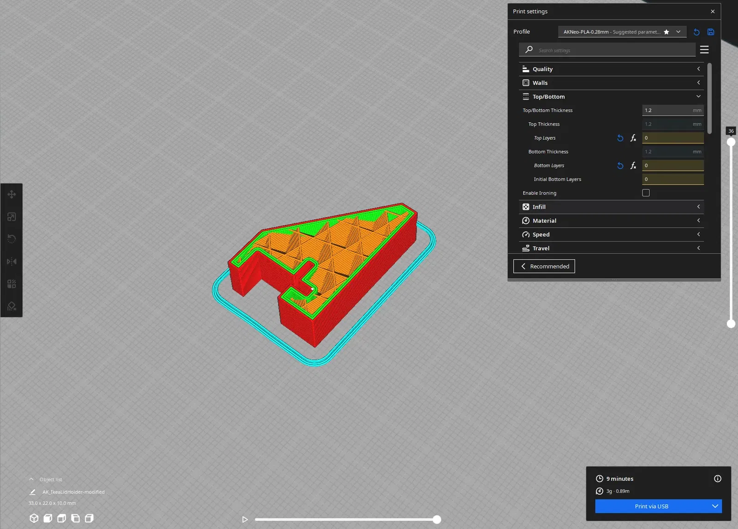Screen dimensions: 738x529
Task: Select the Scale tool in left toolbar
Action: [x=12, y=217]
